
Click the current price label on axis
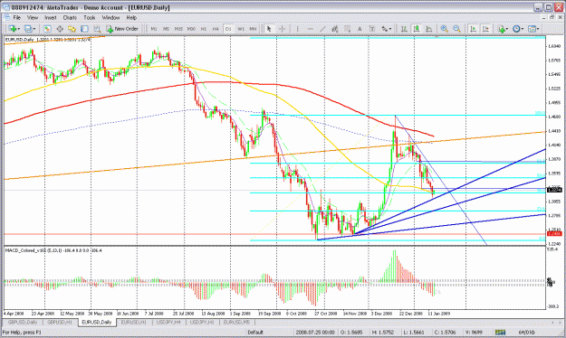[x=554, y=190]
